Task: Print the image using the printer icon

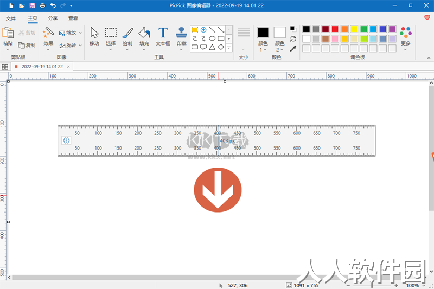Action: pos(42,5)
